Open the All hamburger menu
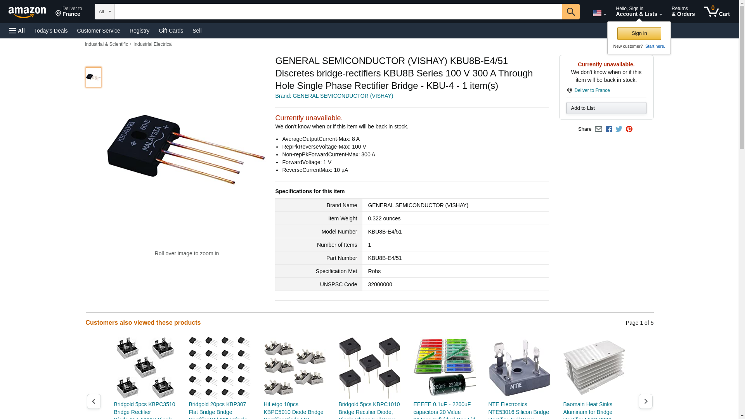The width and height of the screenshot is (745, 419). [17, 31]
